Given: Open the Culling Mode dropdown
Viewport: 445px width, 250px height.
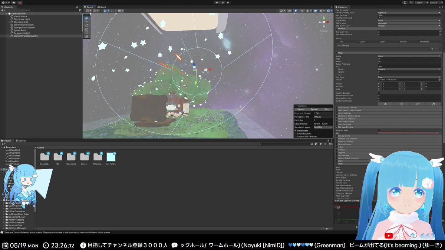Looking at the screenshot, I should (x=409, y=23).
